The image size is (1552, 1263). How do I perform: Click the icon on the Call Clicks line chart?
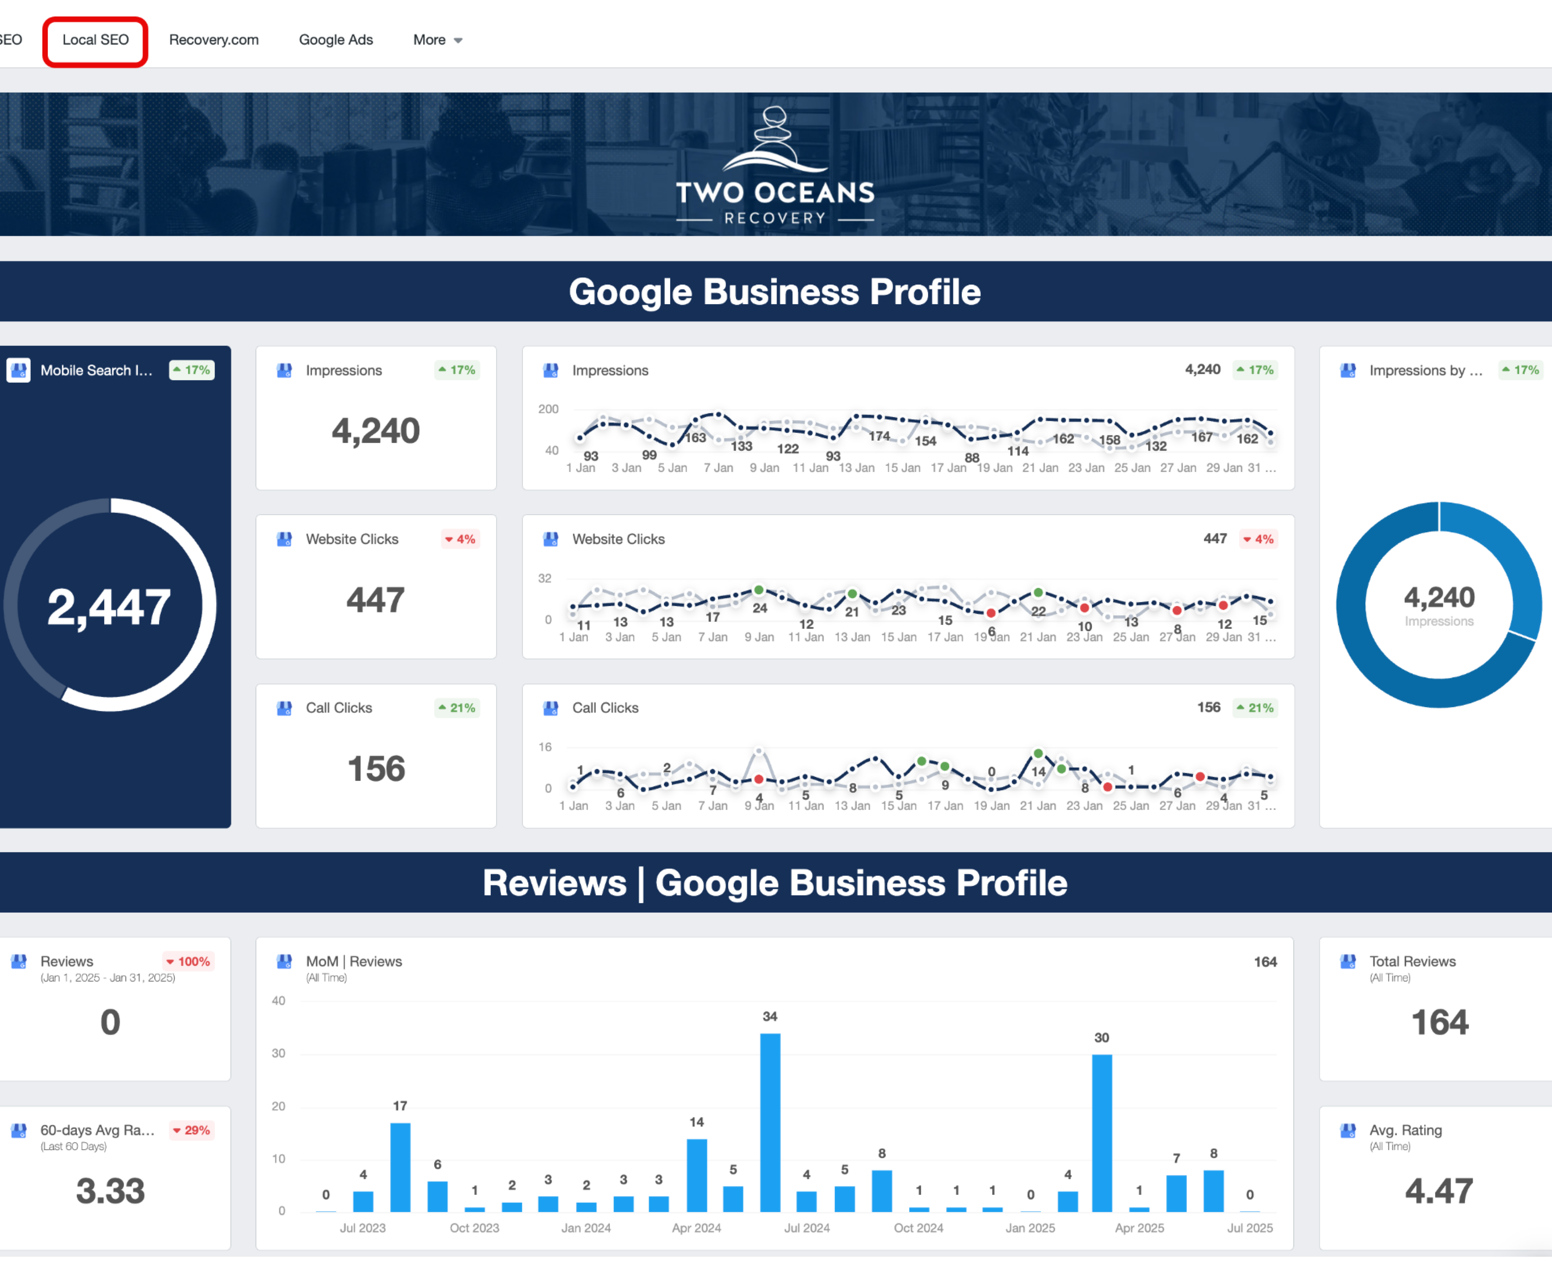coord(551,708)
